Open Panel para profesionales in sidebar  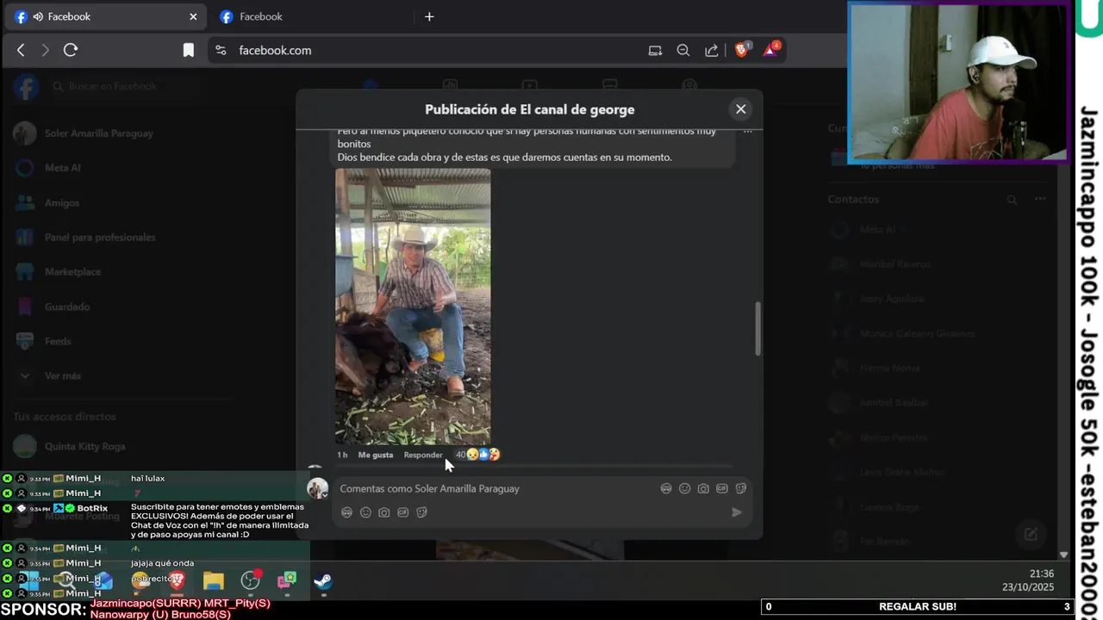tap(99, 237)
